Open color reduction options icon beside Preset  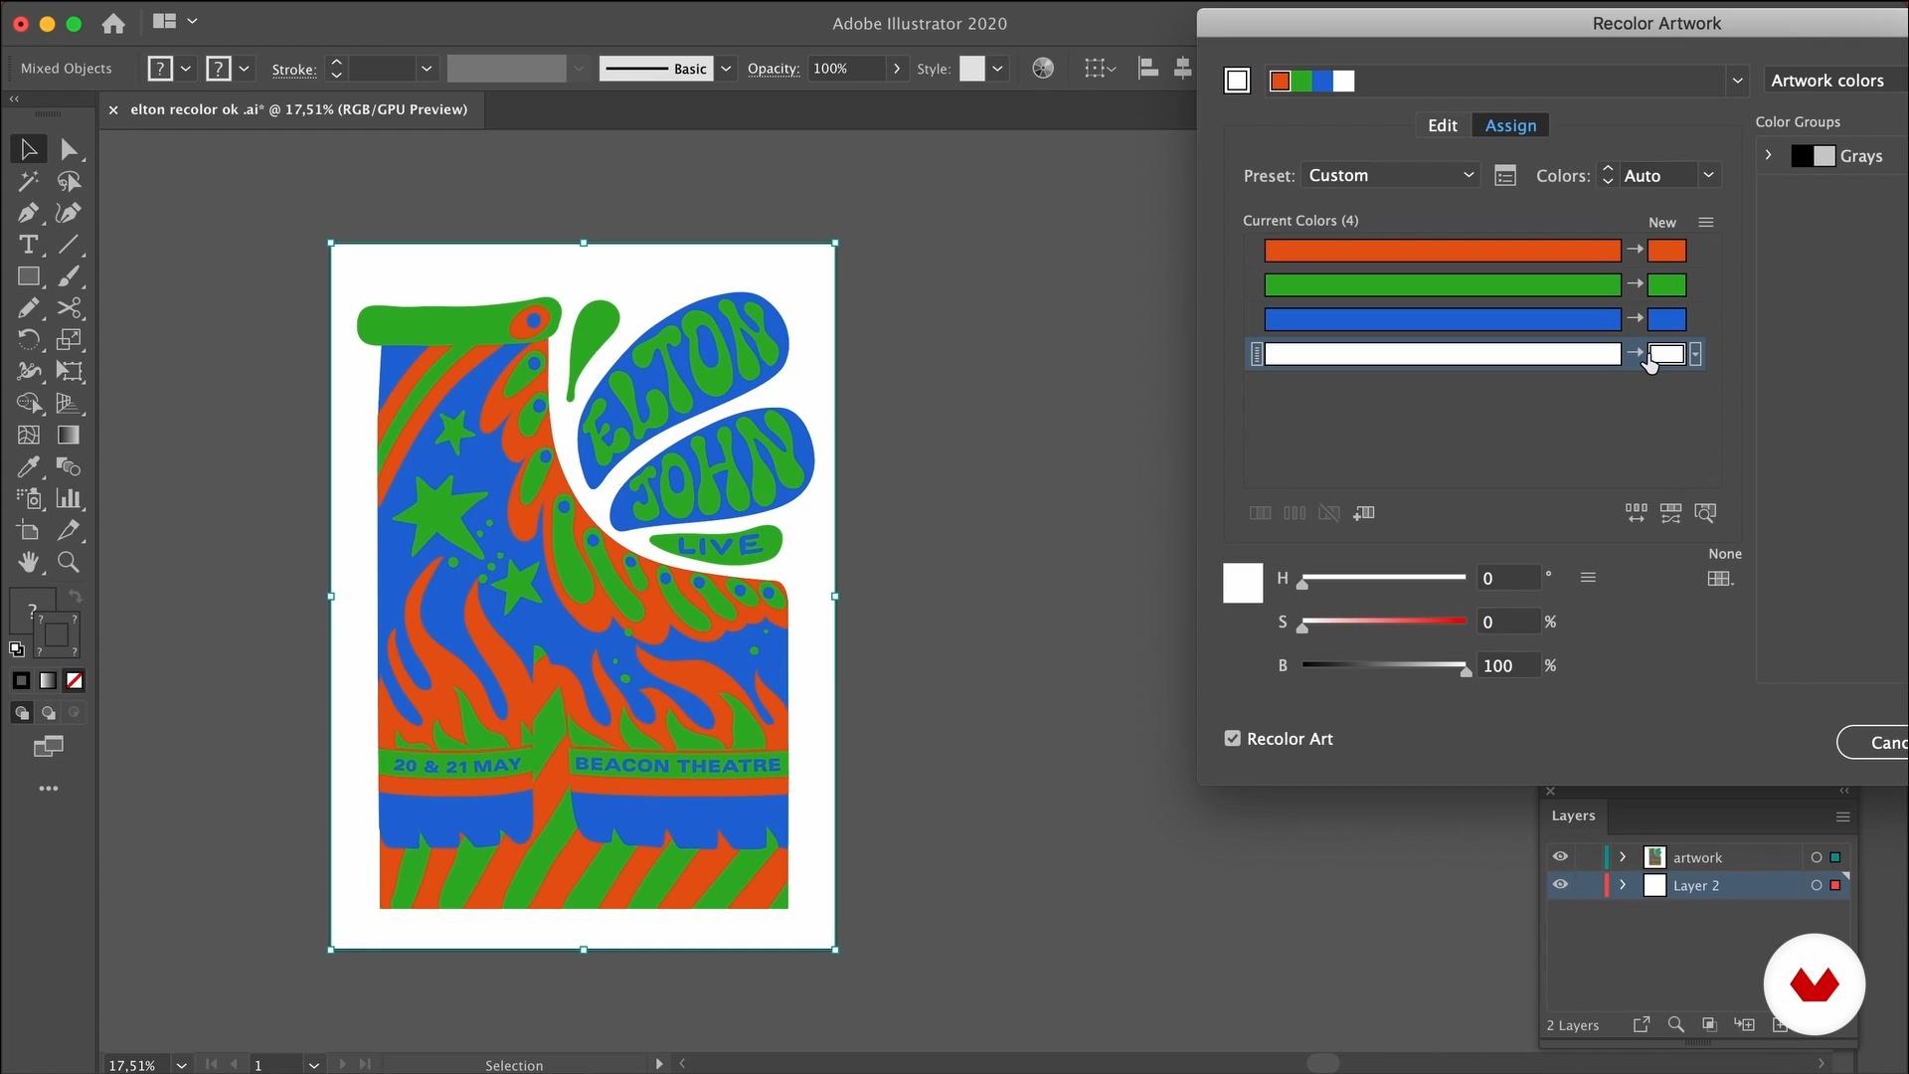1505,176
